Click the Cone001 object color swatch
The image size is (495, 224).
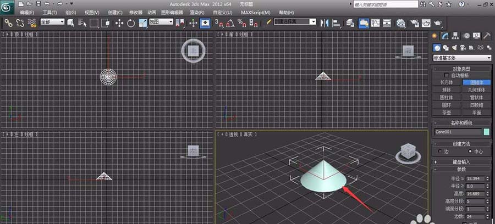pos(486,132)
